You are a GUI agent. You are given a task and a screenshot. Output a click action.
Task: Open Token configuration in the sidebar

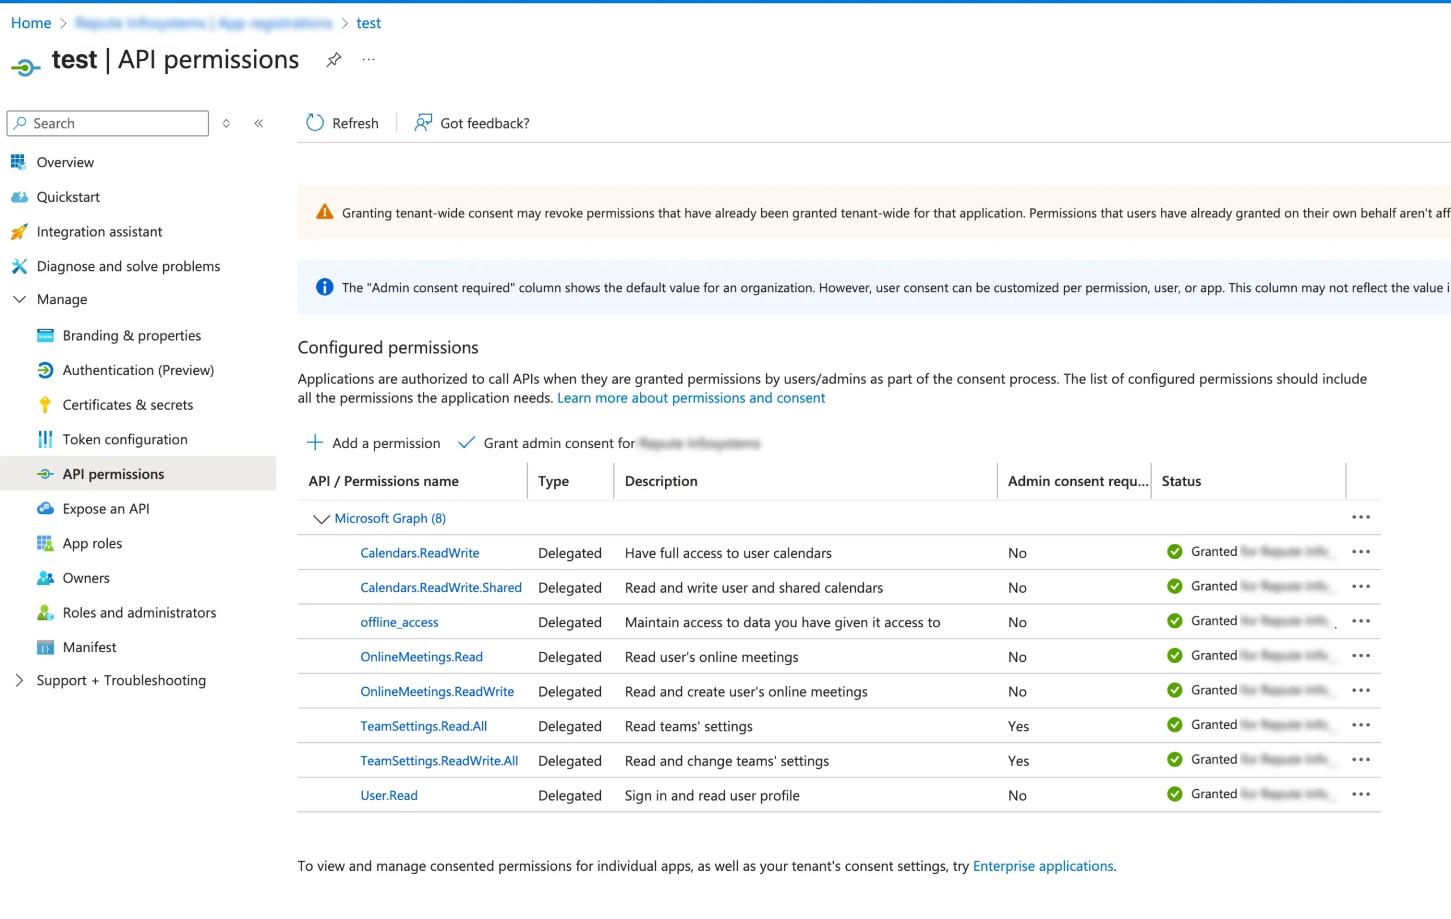click(125, 440)
